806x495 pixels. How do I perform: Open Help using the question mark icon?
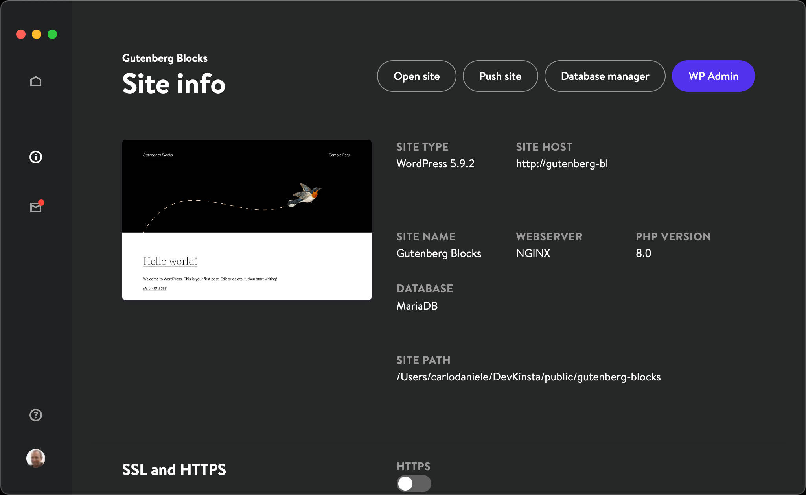coord(36,415)
